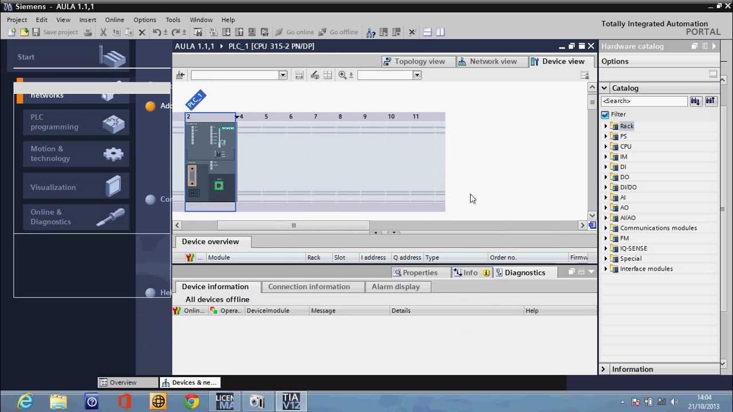Open Online & Diagnostics portal item
The width and height of the screenshot is (733, 412).
pos(74,217)
